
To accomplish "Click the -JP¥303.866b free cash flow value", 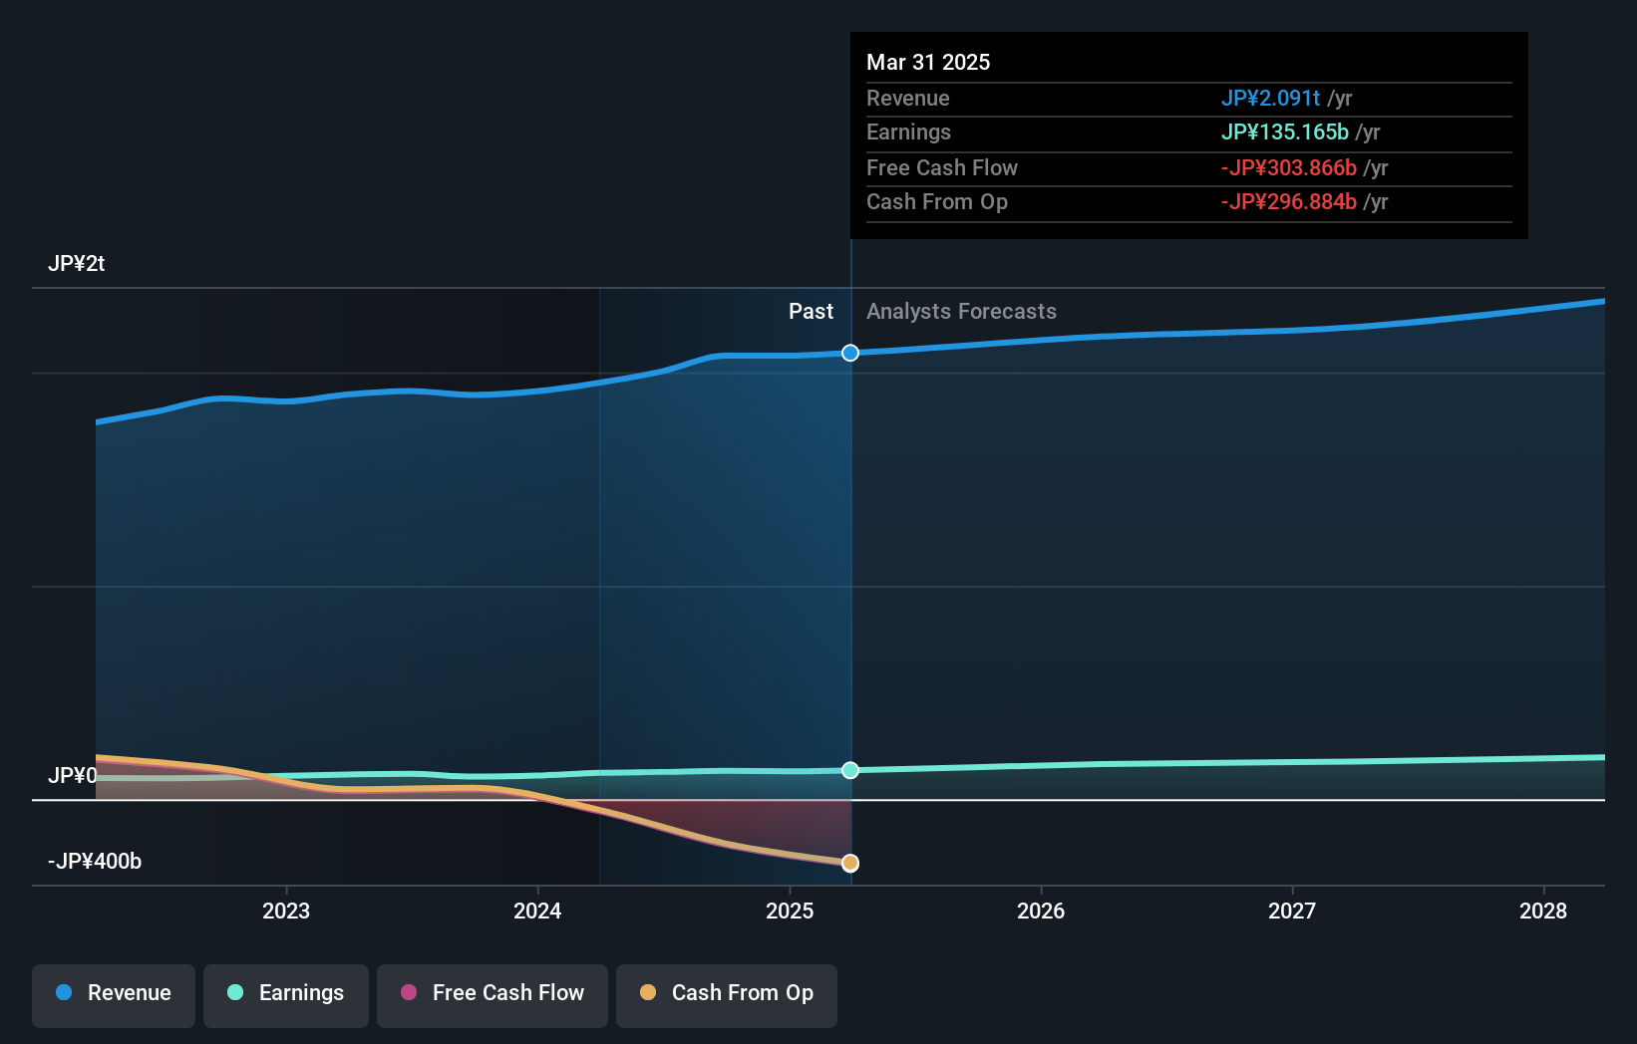I will (1289, 168).
